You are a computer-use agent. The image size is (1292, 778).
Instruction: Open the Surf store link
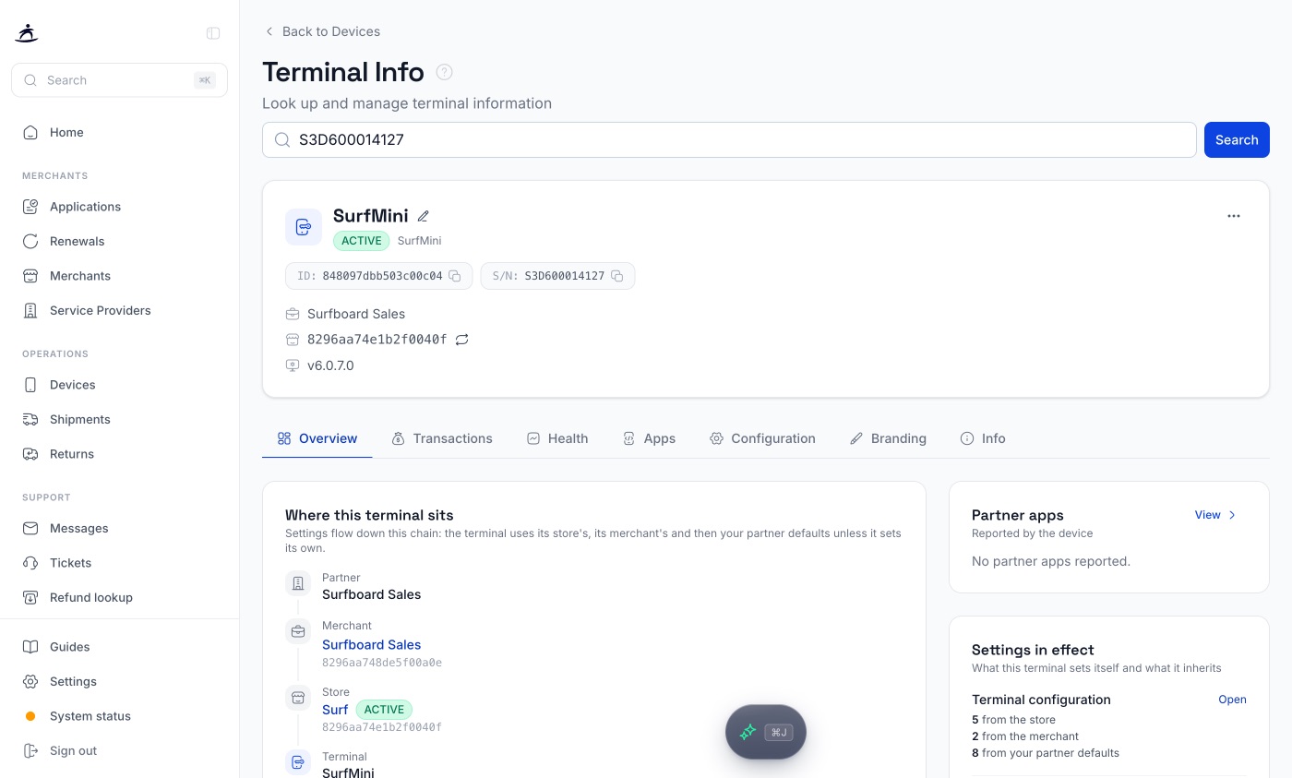335,710
